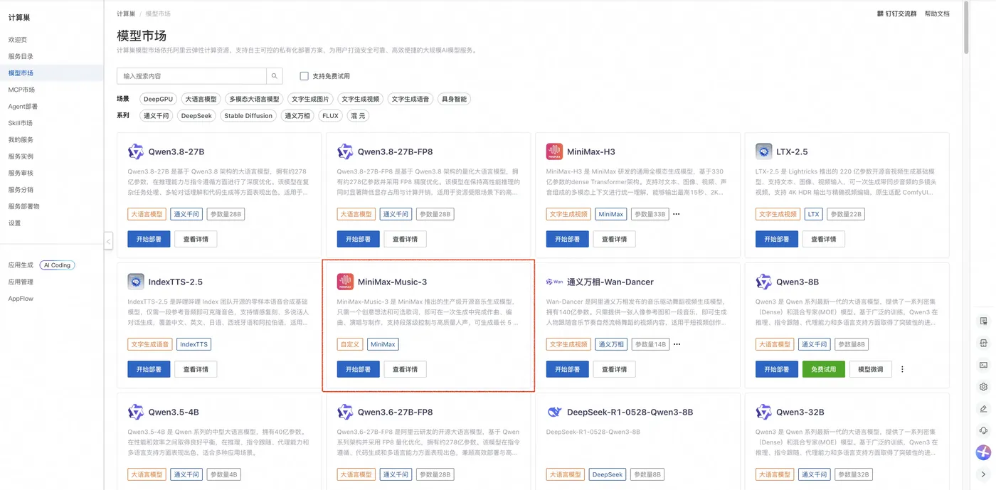Click 开始部署 on LTX-2.5 card

point(776,240)
